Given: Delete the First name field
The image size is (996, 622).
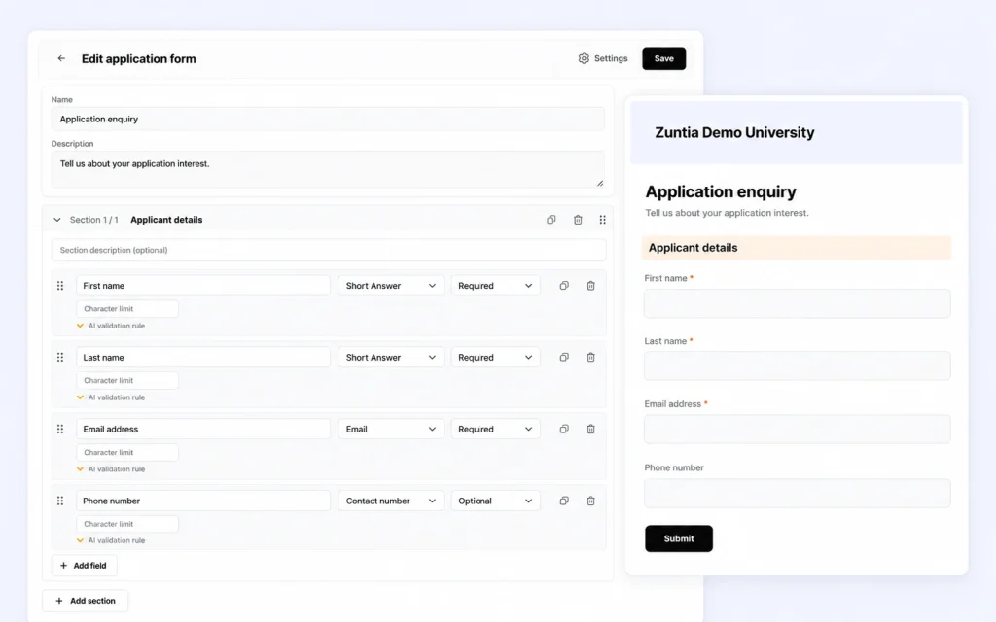Looking at the screenshot, I should coord(590,286).
